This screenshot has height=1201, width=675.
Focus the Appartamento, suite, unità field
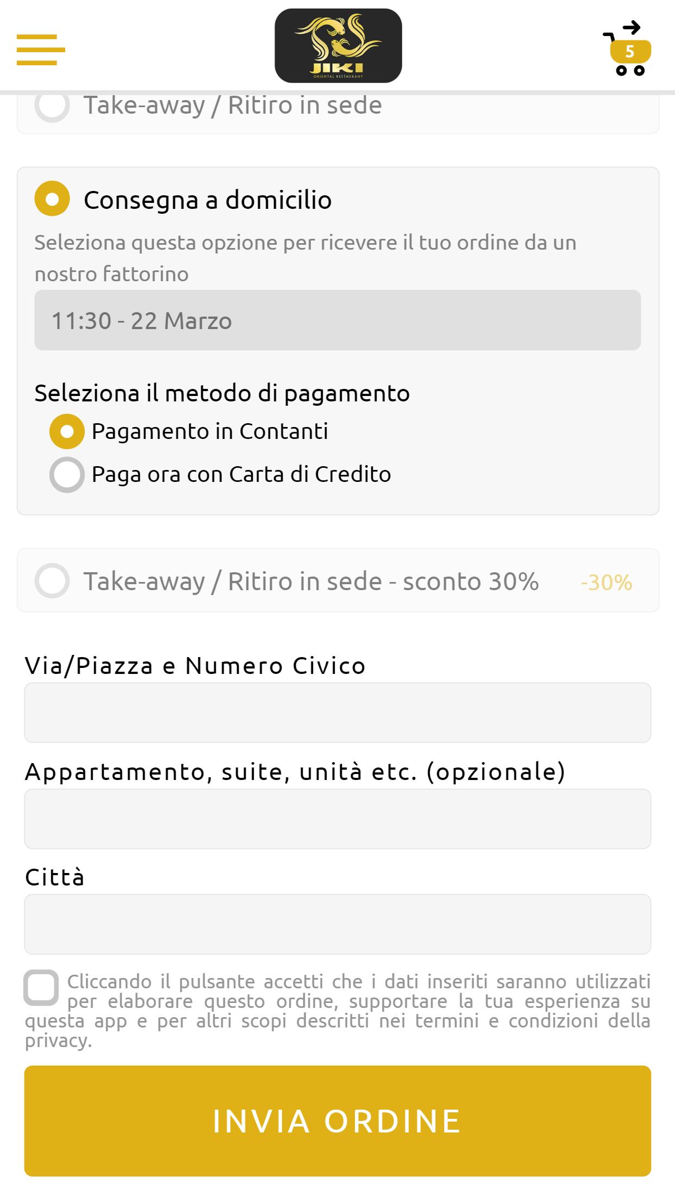coord(337,819)
